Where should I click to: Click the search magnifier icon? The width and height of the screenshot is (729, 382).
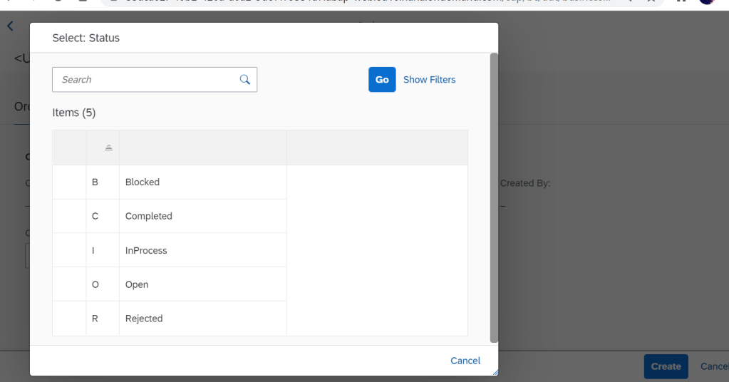coord(245,80)
